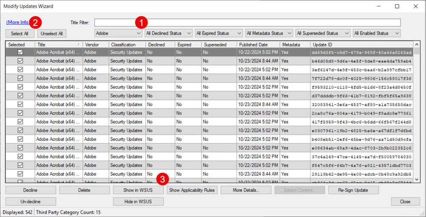426x217 pixels.
Task: Click the Classification column header
Action: (127, 45)
